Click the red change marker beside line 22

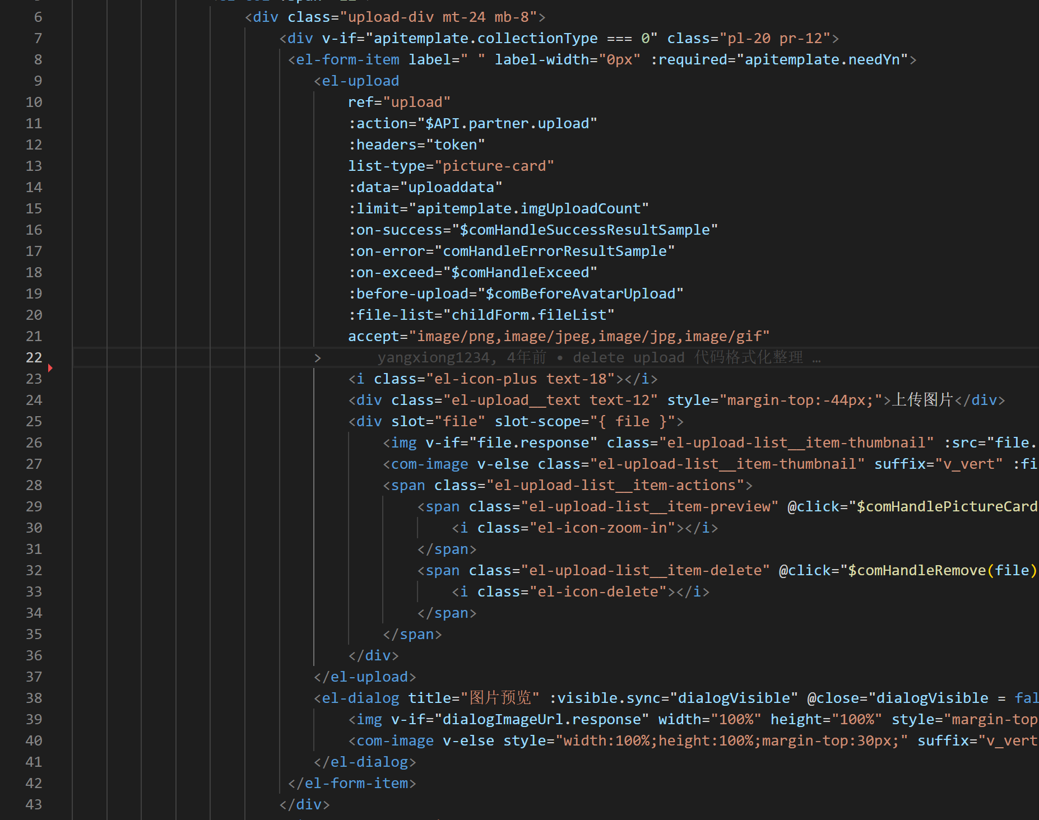[50, 367]
